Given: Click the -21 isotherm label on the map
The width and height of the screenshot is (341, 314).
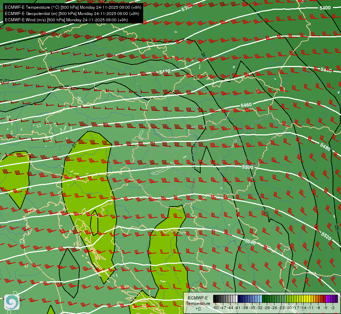Looking at the screenshot, I should [x=75, y=145].
